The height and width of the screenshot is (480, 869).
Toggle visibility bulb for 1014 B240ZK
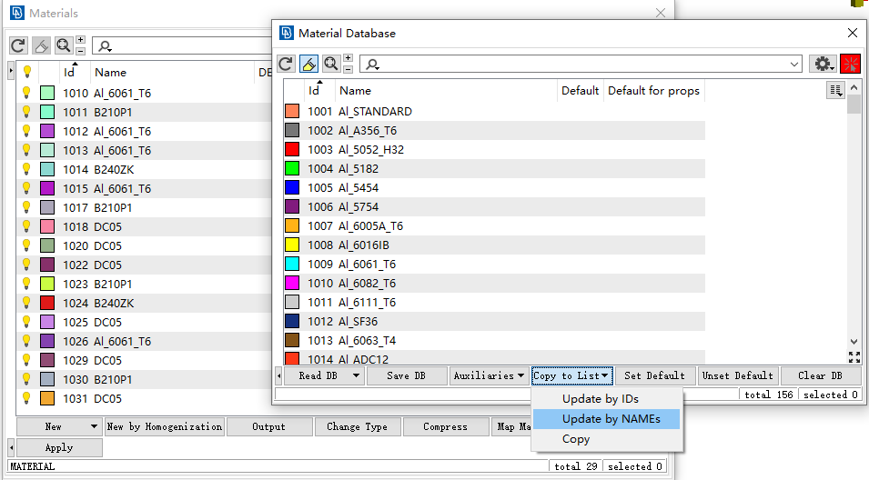pyautogui.click(x=26, y=169)
